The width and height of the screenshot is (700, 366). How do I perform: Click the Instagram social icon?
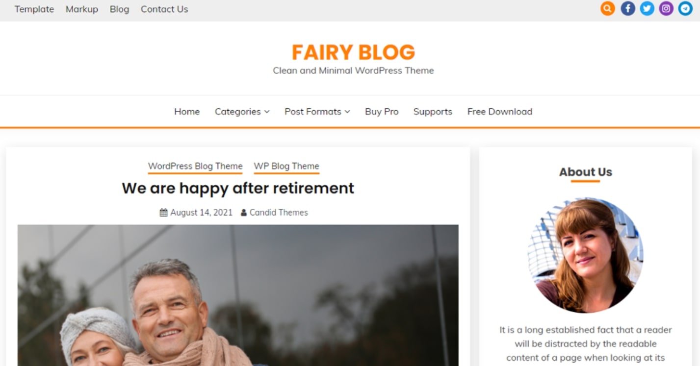click(x=666, y=8)
